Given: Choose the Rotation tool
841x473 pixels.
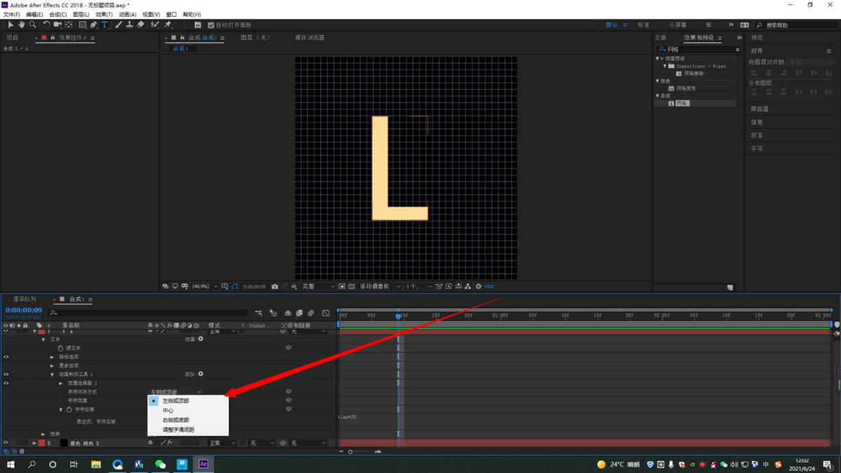Looking at the screenshot, I should [47, 25].
